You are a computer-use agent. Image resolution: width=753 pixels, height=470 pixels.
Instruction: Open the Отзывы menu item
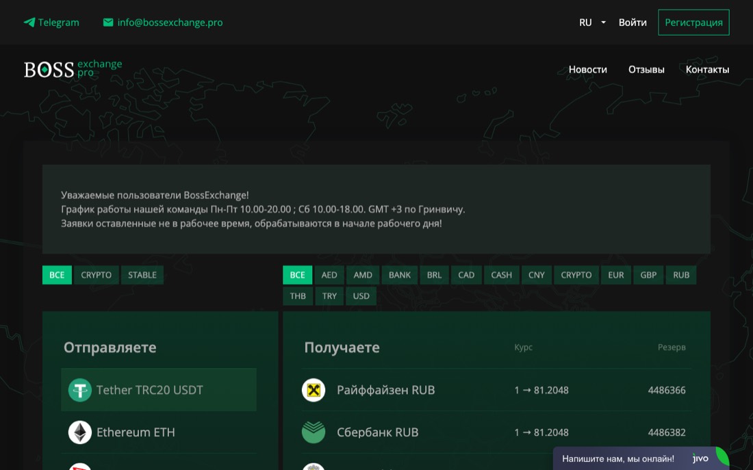tap(646, 70)
